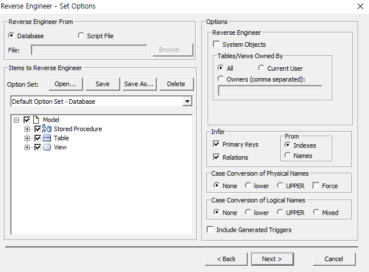
Task: Select Database as reverse engineer source
Action: tap(11, 35)
